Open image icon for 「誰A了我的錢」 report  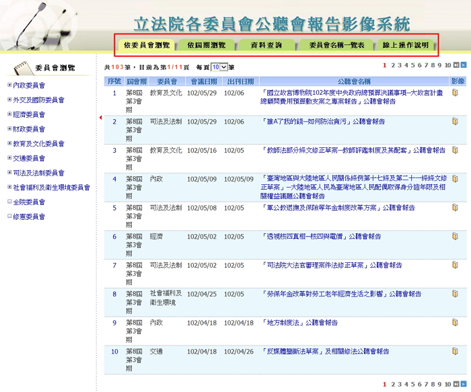[455, 122]
